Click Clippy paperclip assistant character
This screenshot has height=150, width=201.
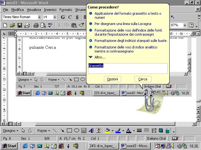pos(149,100)
